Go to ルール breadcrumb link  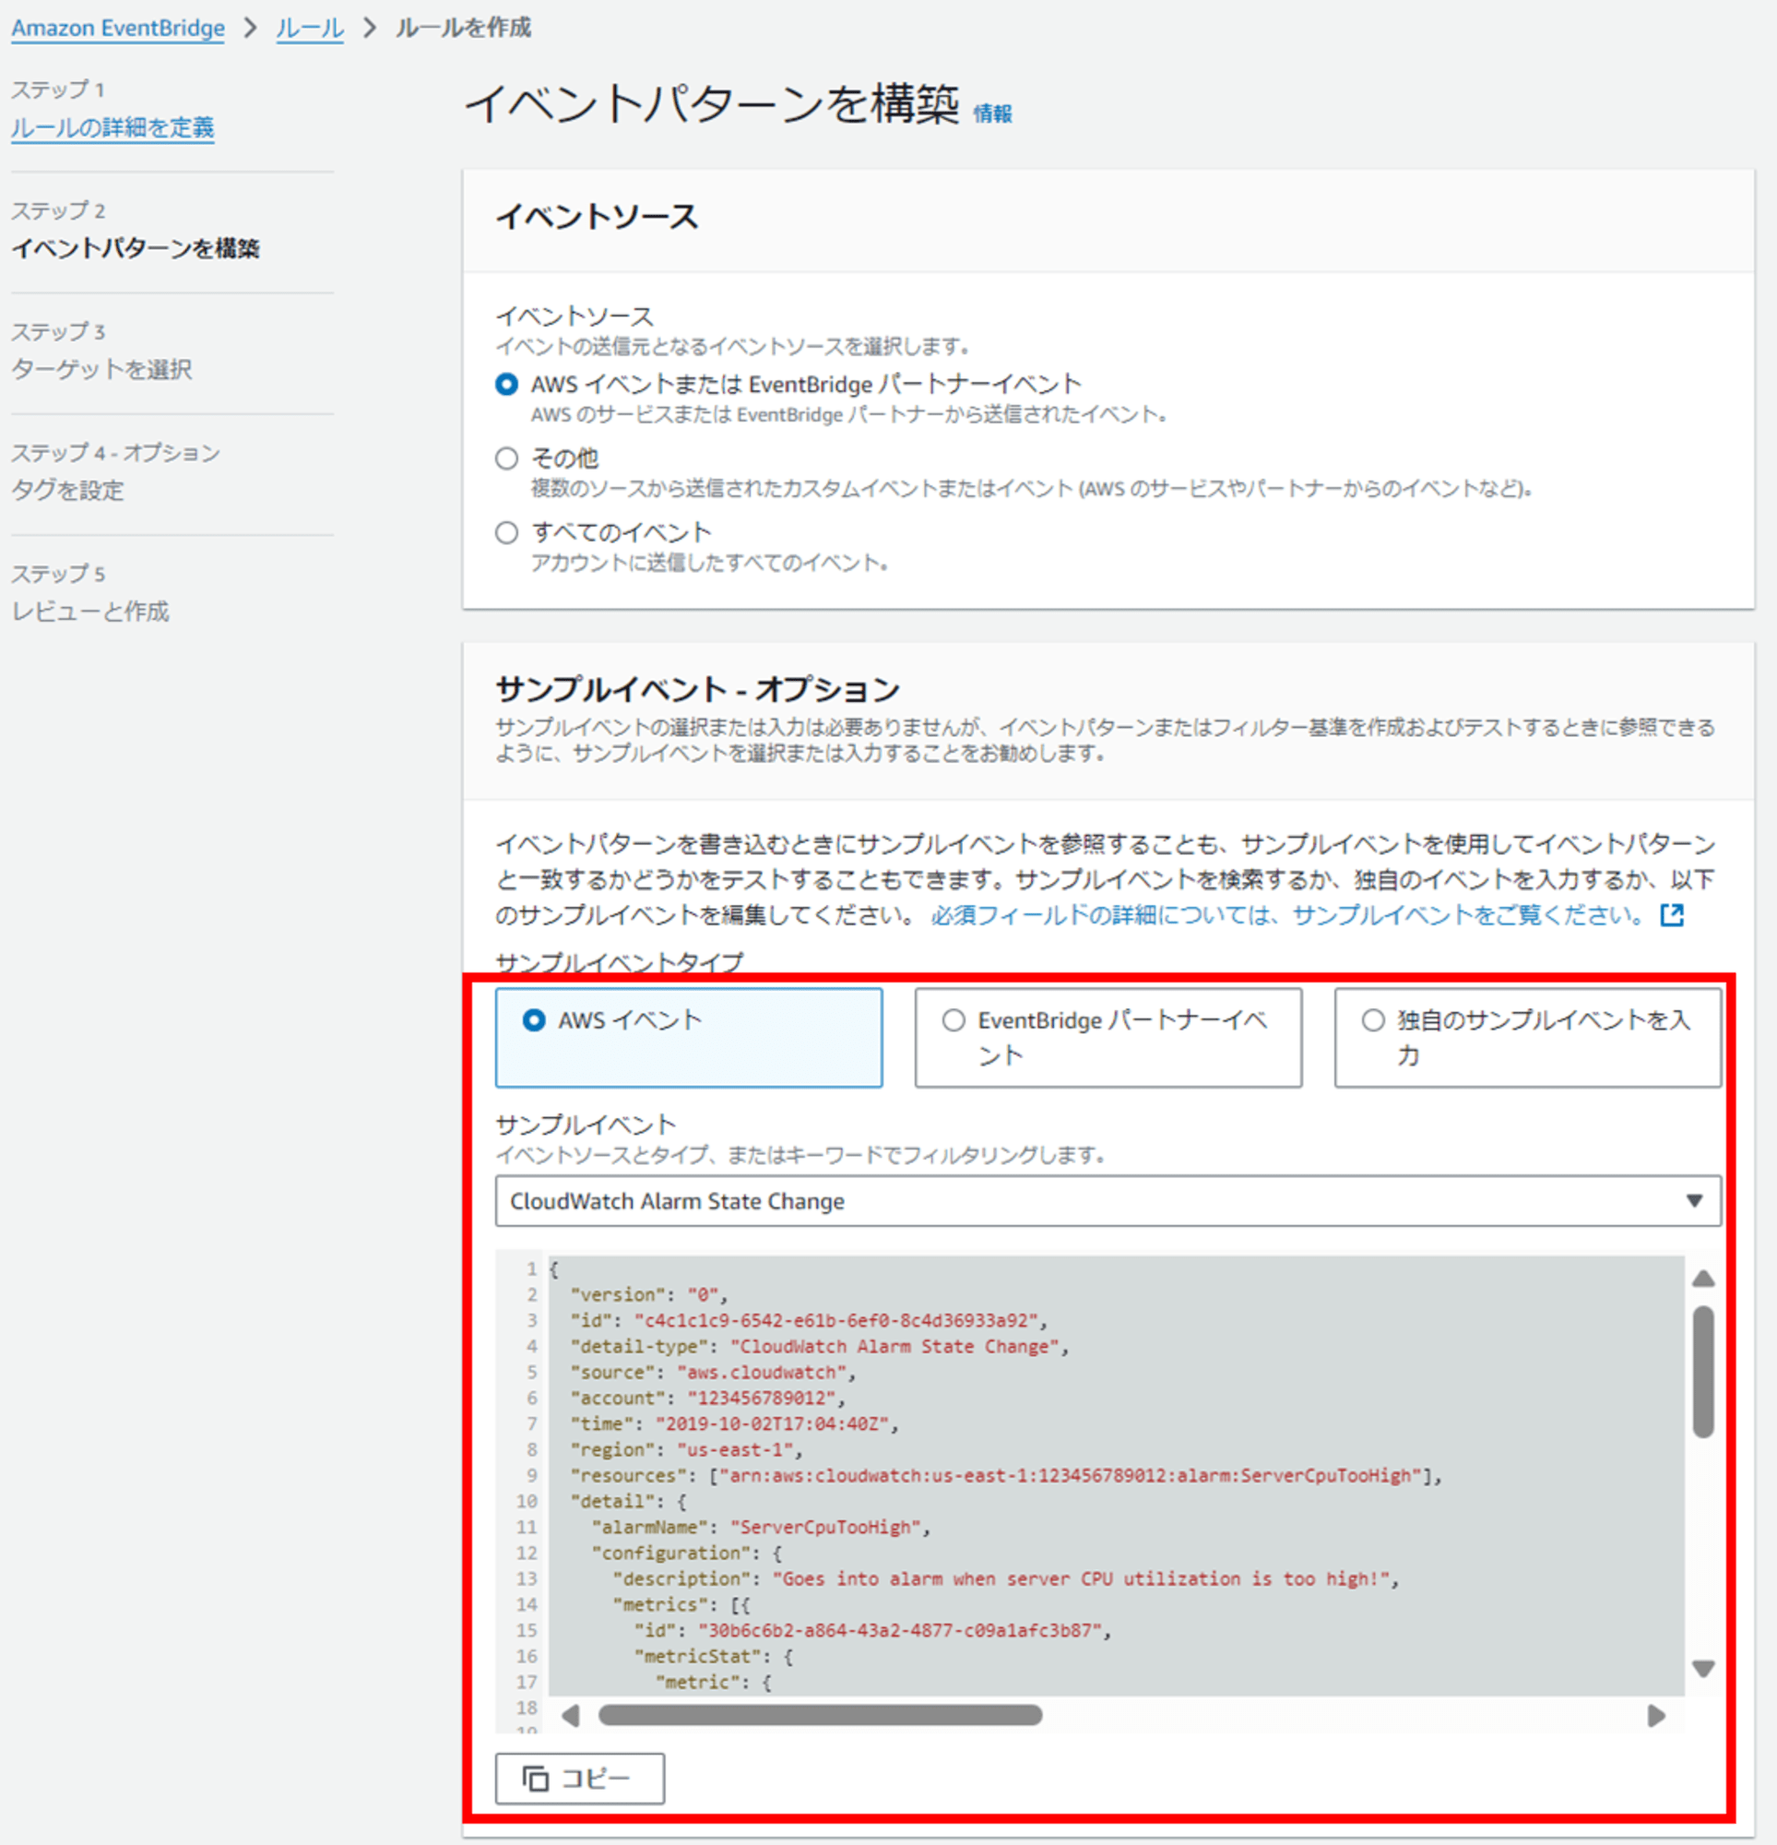[x=310, y=29]
